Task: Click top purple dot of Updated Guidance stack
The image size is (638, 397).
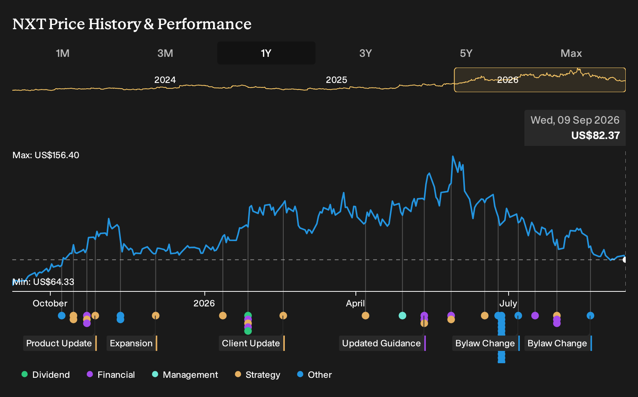Action: [424, 315]
